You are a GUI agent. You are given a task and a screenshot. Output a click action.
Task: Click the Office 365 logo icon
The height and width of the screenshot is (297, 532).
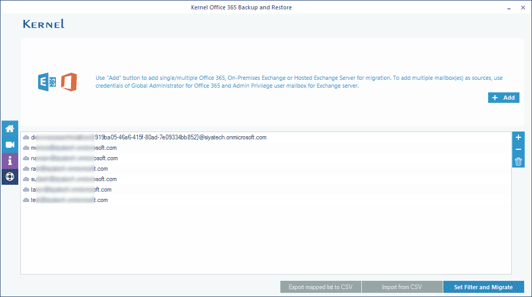(69, 82)
